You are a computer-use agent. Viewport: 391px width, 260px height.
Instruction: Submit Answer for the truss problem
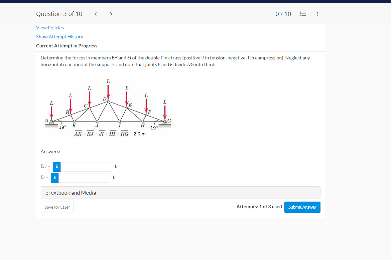click(x=302, y=207)
